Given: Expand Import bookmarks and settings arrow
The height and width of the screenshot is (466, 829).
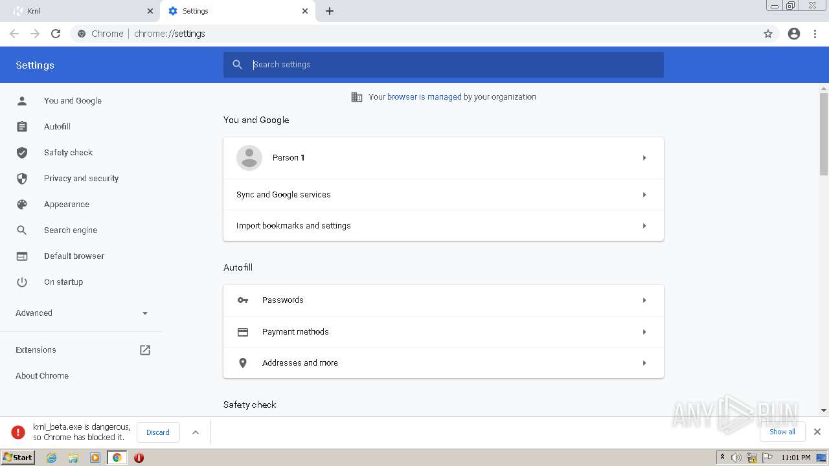Looking at the screenshot, I should 644,226.
